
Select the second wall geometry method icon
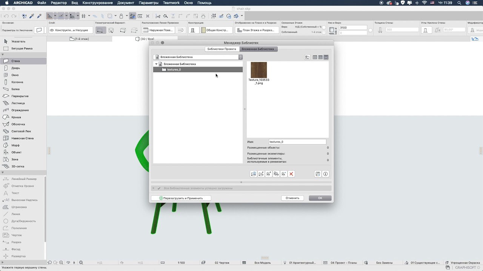coord(111,30)
